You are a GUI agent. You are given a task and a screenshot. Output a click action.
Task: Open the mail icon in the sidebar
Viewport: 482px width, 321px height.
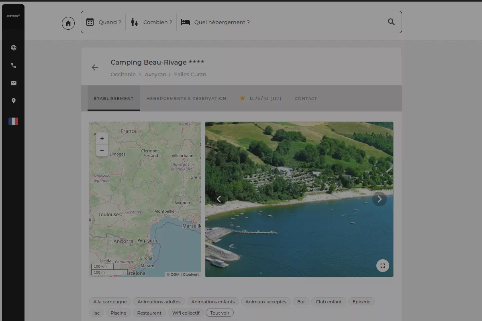(x=13, y=83)
